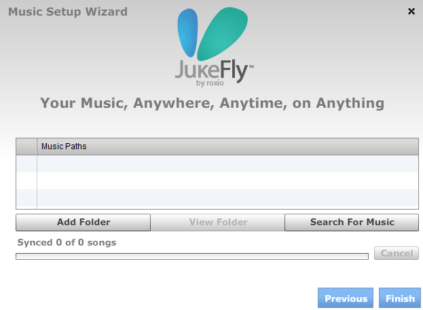The height and width of the screenshot is (310, 423).
Task: Finish the music setup wizard
Action: pyautogui.click(x=400, y=298)
